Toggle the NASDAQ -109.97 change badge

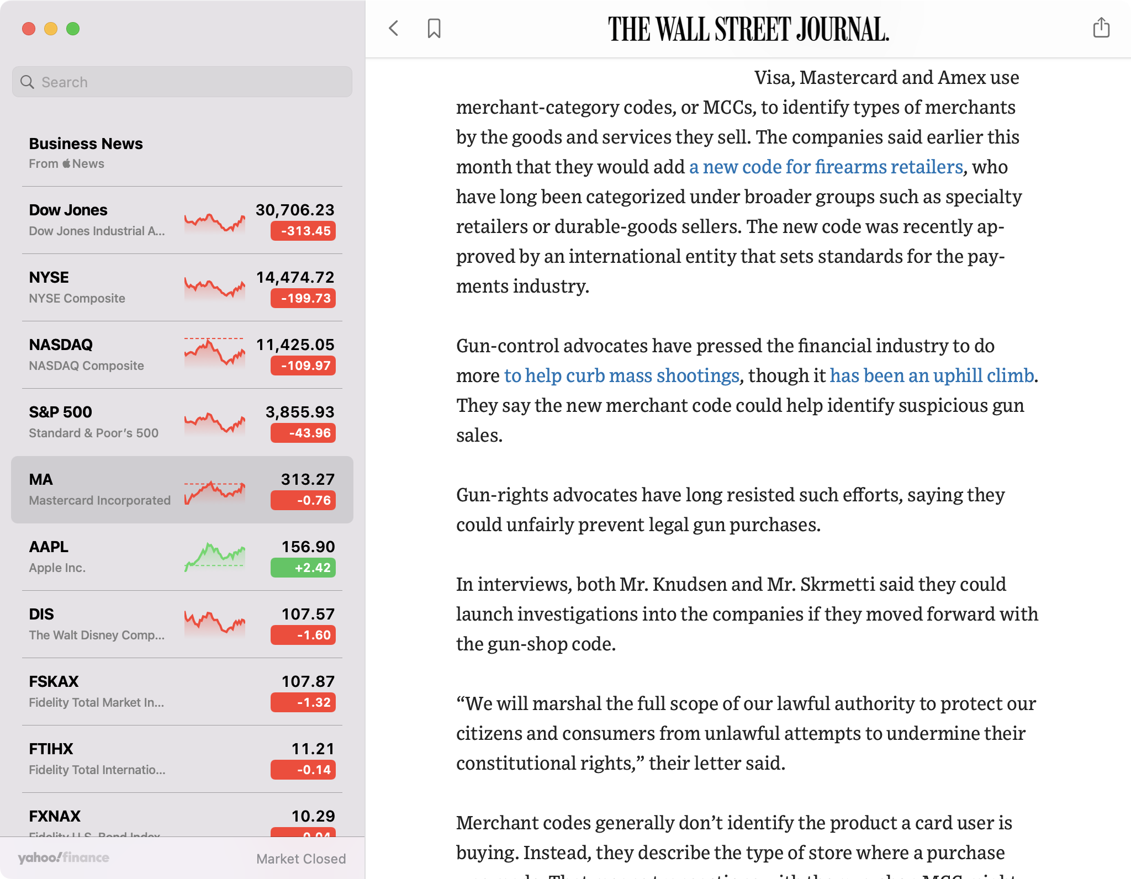(303, 366)
